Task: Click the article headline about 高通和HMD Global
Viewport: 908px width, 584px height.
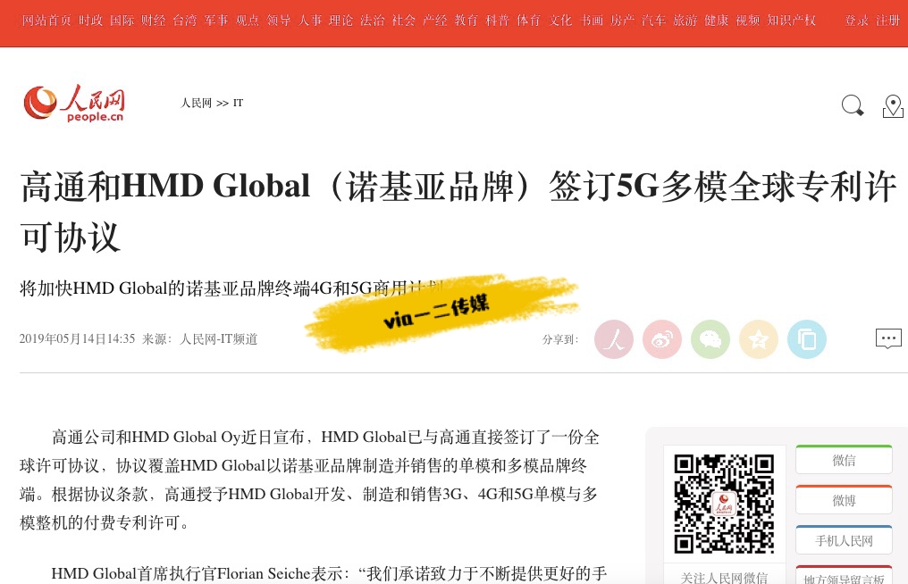Action: click(x=458, y=212)
